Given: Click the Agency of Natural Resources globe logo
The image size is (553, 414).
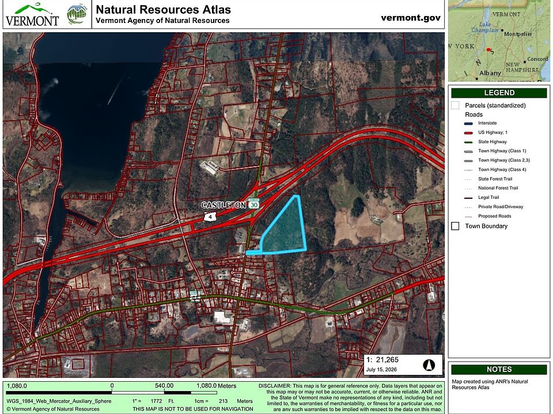Looking at the screenshot, I should [x=77, y=14].
